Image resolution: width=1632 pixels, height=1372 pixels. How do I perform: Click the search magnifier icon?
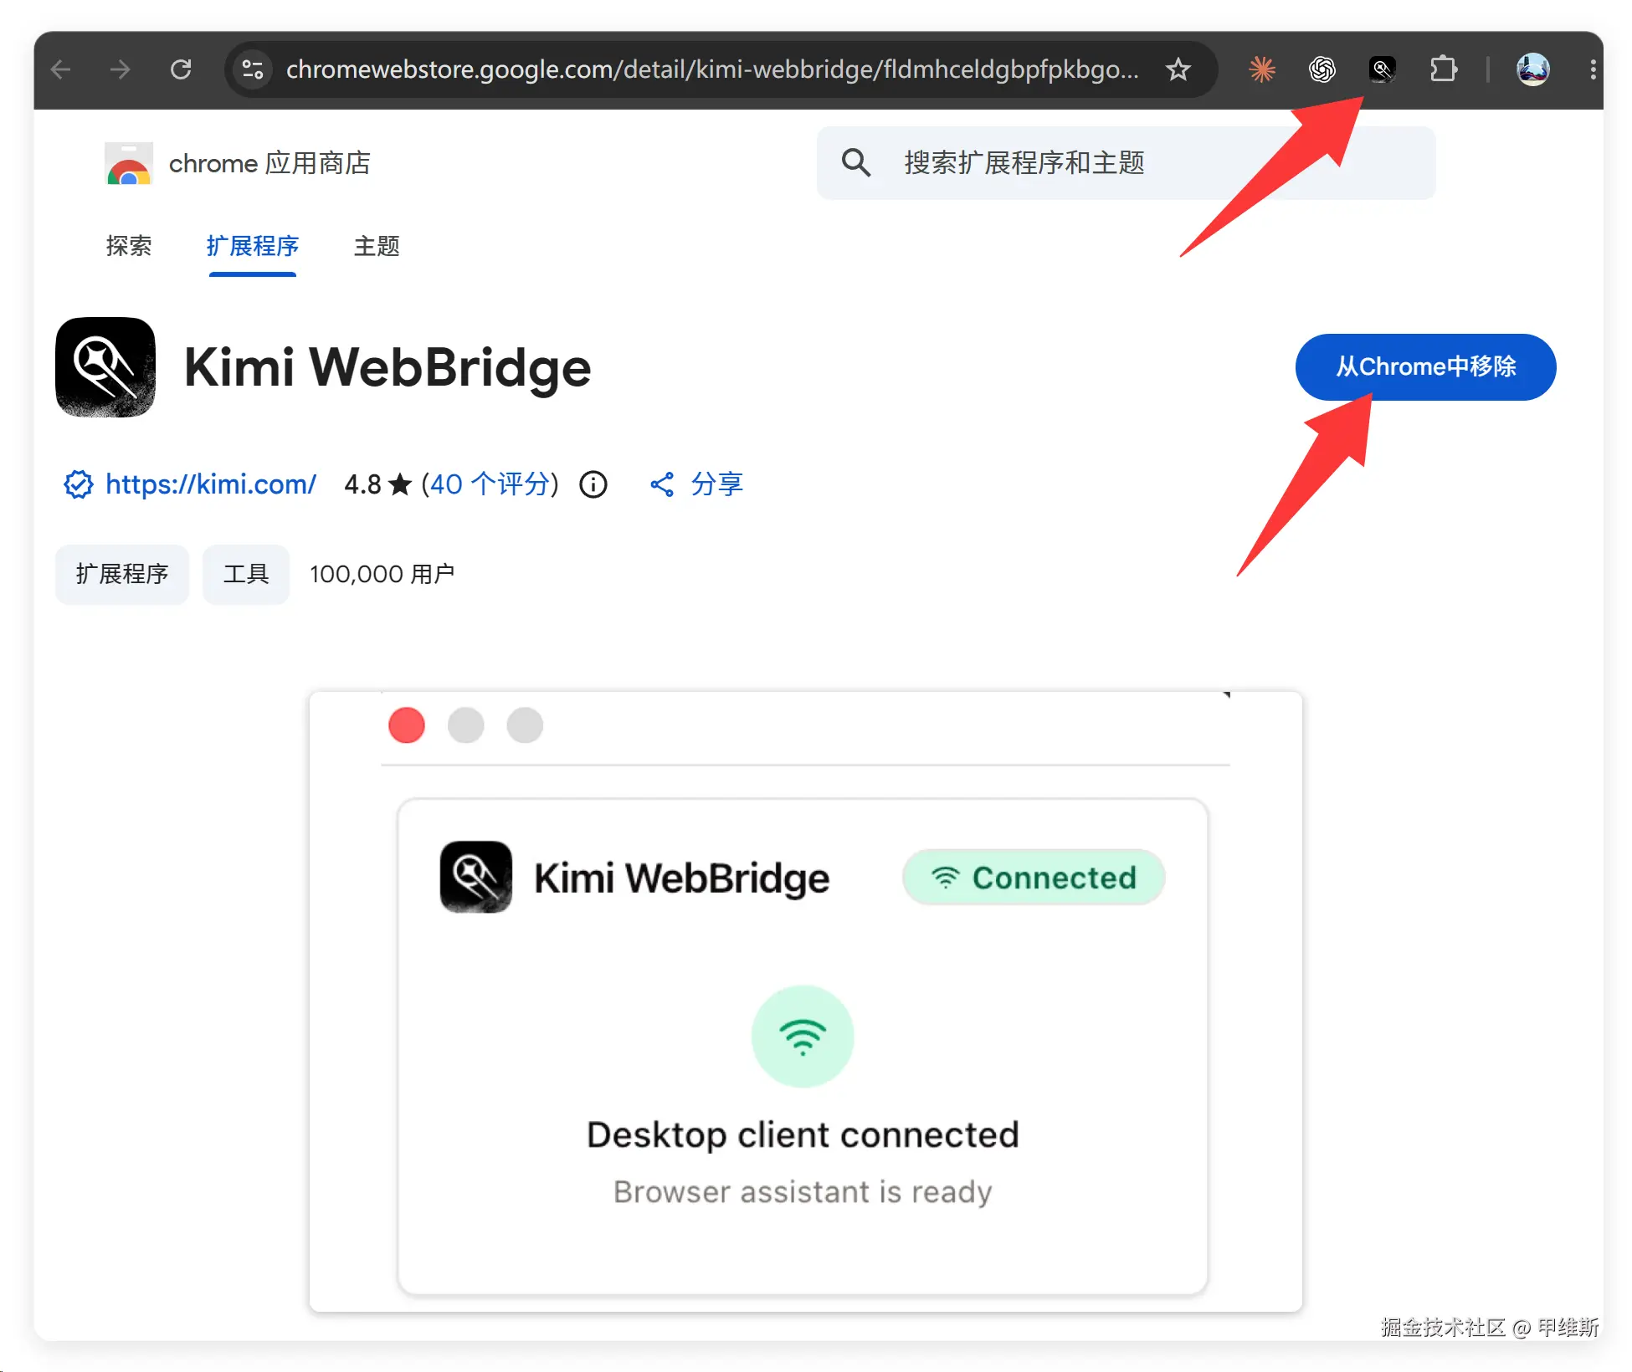[856, 163]
